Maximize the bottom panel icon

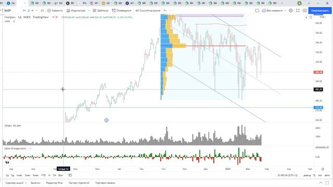tap(327, 183)
